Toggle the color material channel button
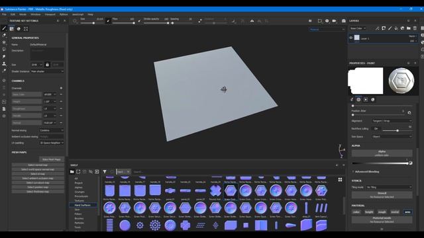424x238 pixels. [x=356, y=212]
